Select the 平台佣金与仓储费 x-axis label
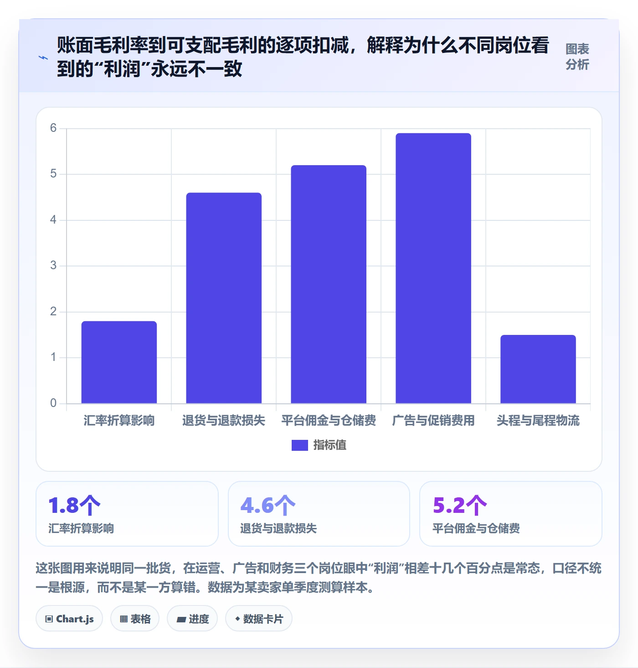This screenshot has width=638, height=668. pos(329,420)
